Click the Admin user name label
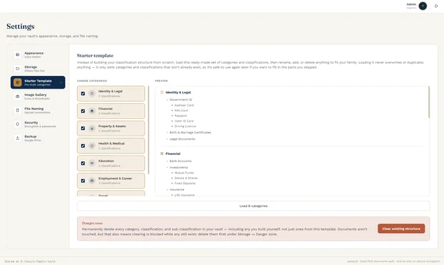Viewport: 444px width, 265px height. click(411, 4)
